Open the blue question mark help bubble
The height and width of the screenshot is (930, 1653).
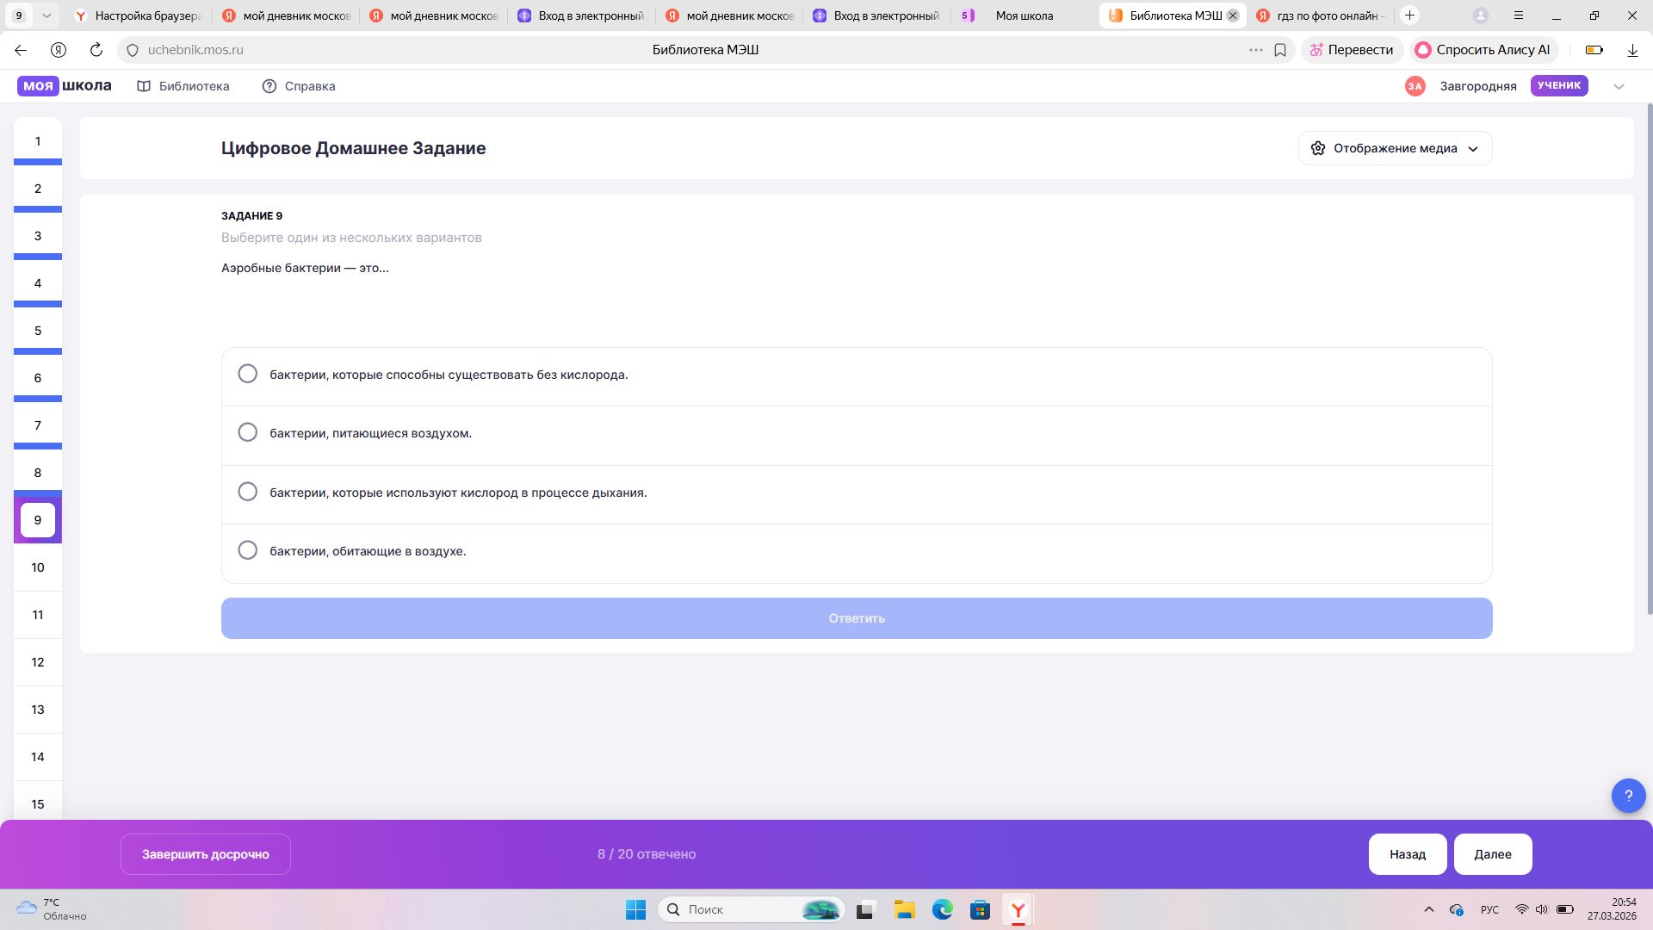click(x=1628, y=796)
